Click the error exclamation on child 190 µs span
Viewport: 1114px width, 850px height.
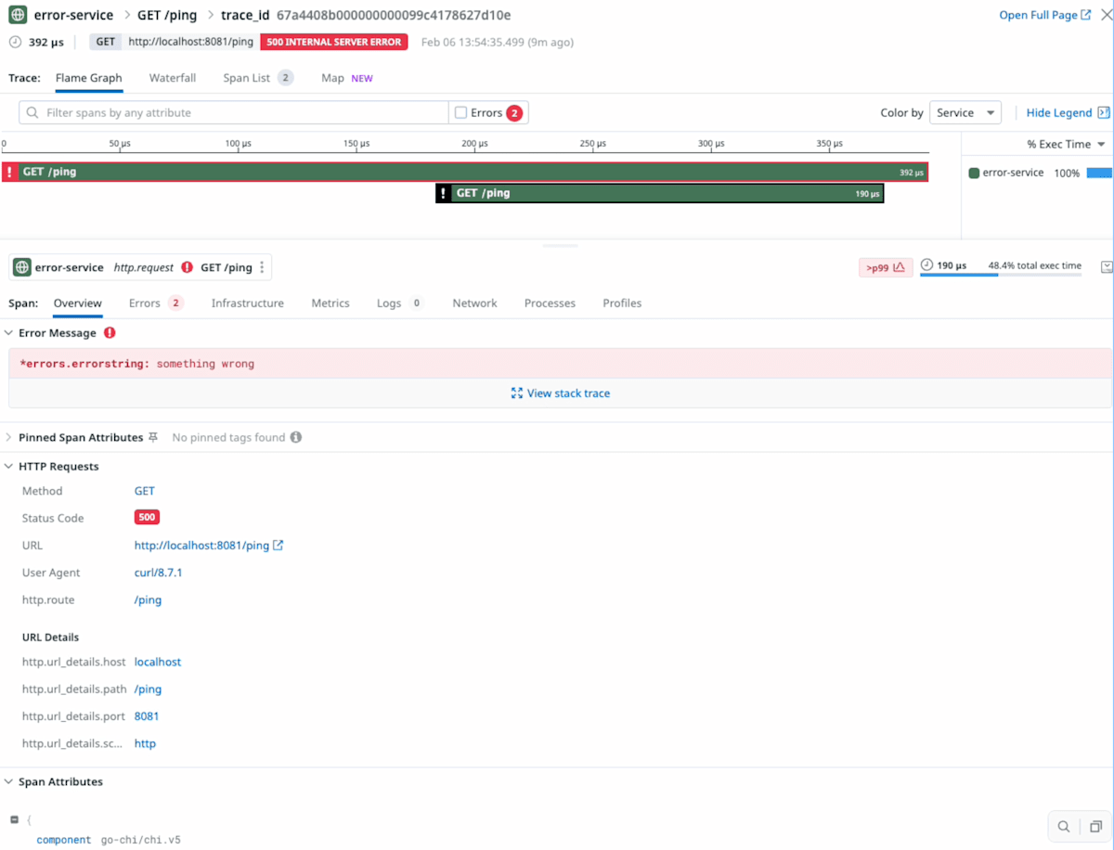(x=444, y=193)
